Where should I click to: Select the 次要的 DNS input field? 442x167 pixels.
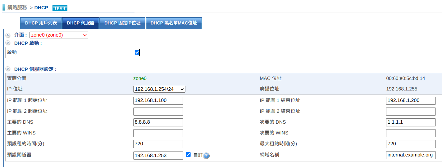click(411, 122)
